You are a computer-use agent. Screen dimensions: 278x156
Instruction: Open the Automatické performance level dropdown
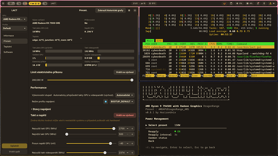point(125,95)
